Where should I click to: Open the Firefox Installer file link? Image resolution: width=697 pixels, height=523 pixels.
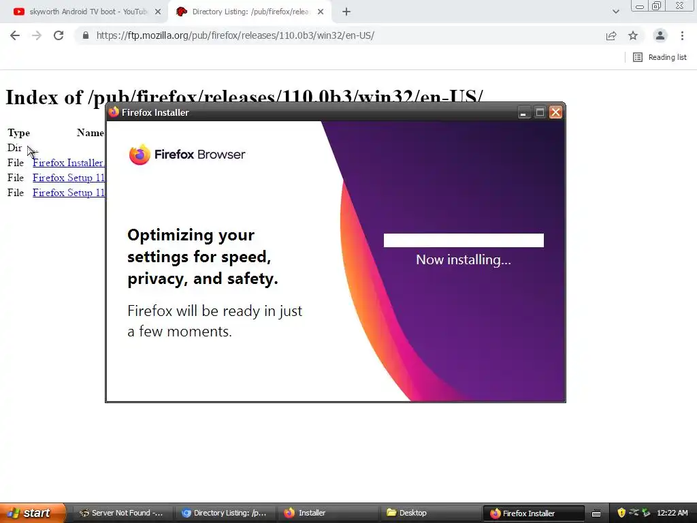click(69, 163)
